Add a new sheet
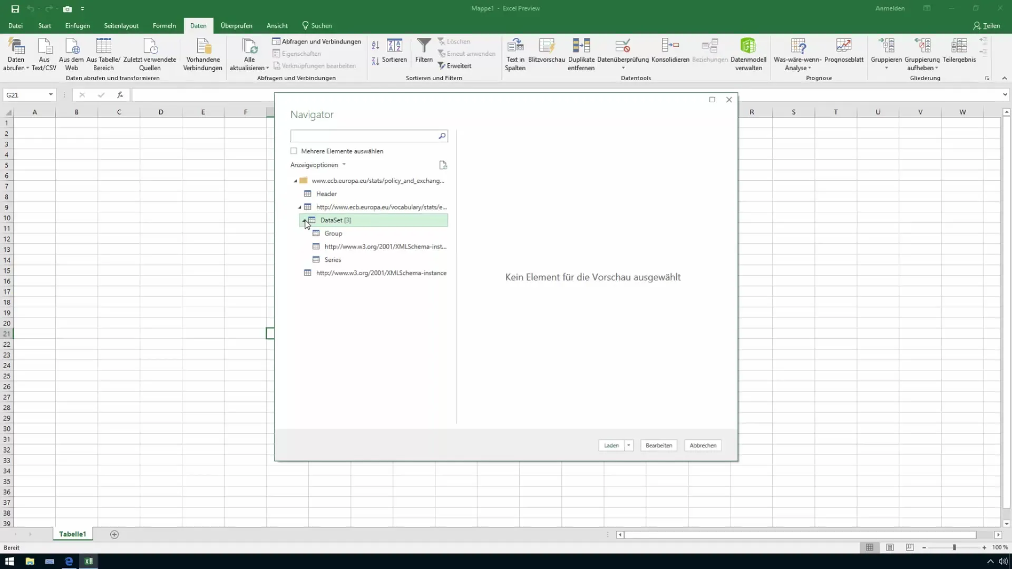 [114, 534]
